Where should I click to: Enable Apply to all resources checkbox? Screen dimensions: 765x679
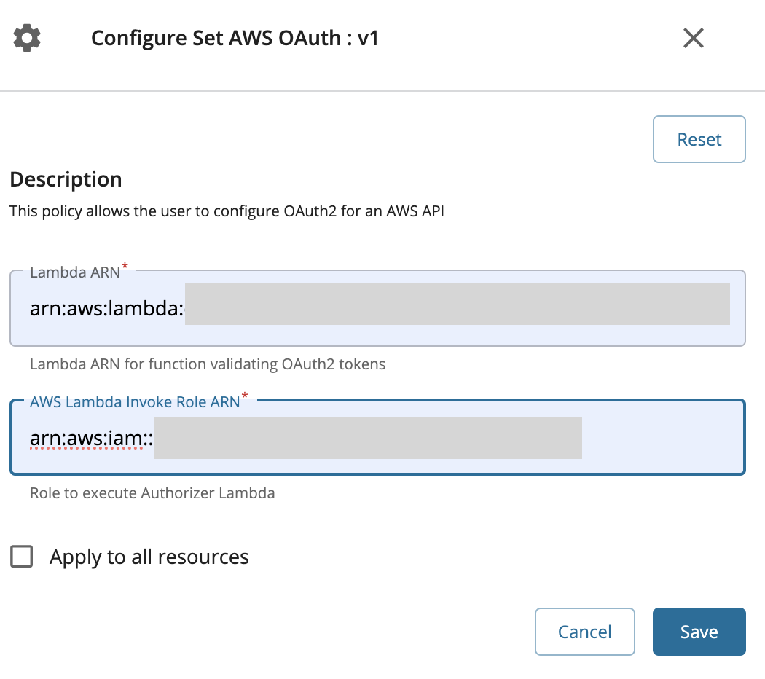(22, 557)
